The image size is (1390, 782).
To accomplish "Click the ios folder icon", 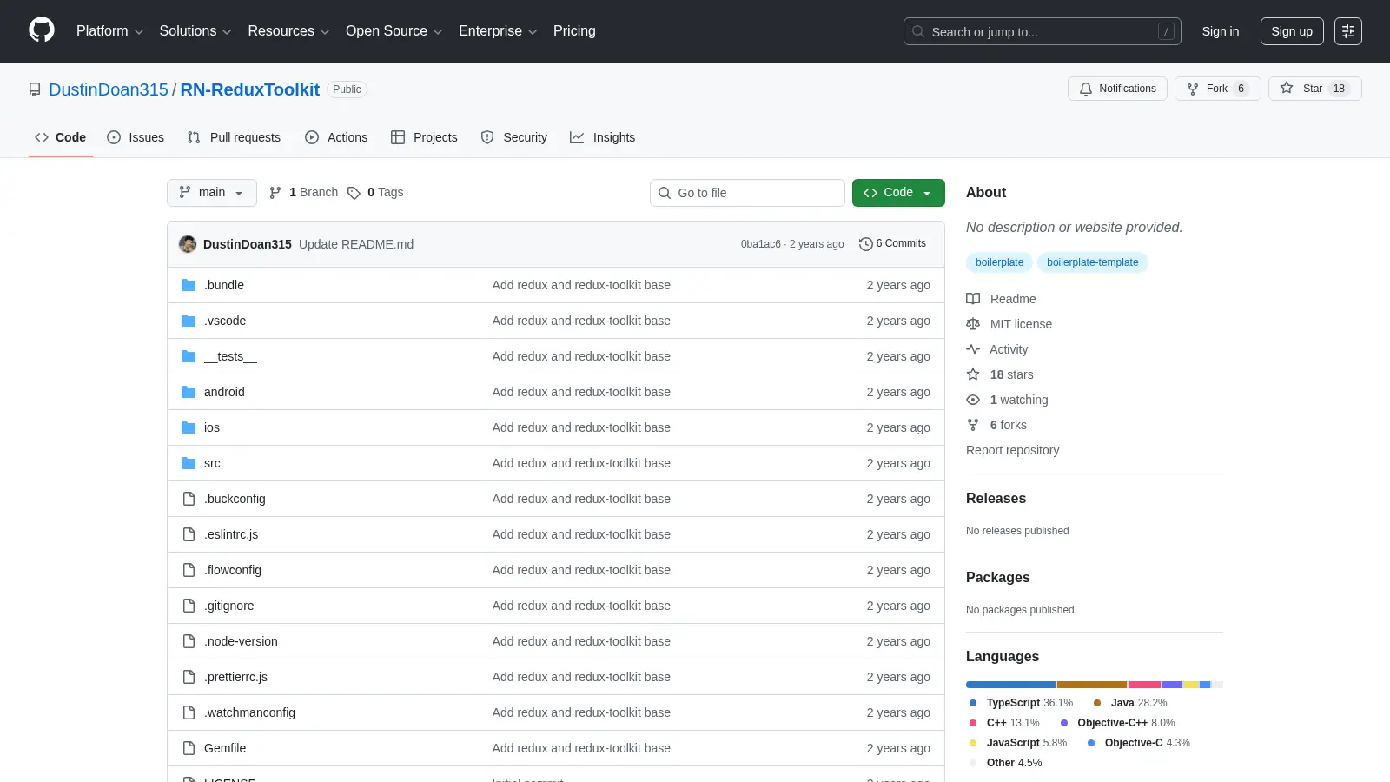I will tap(189, 427).
